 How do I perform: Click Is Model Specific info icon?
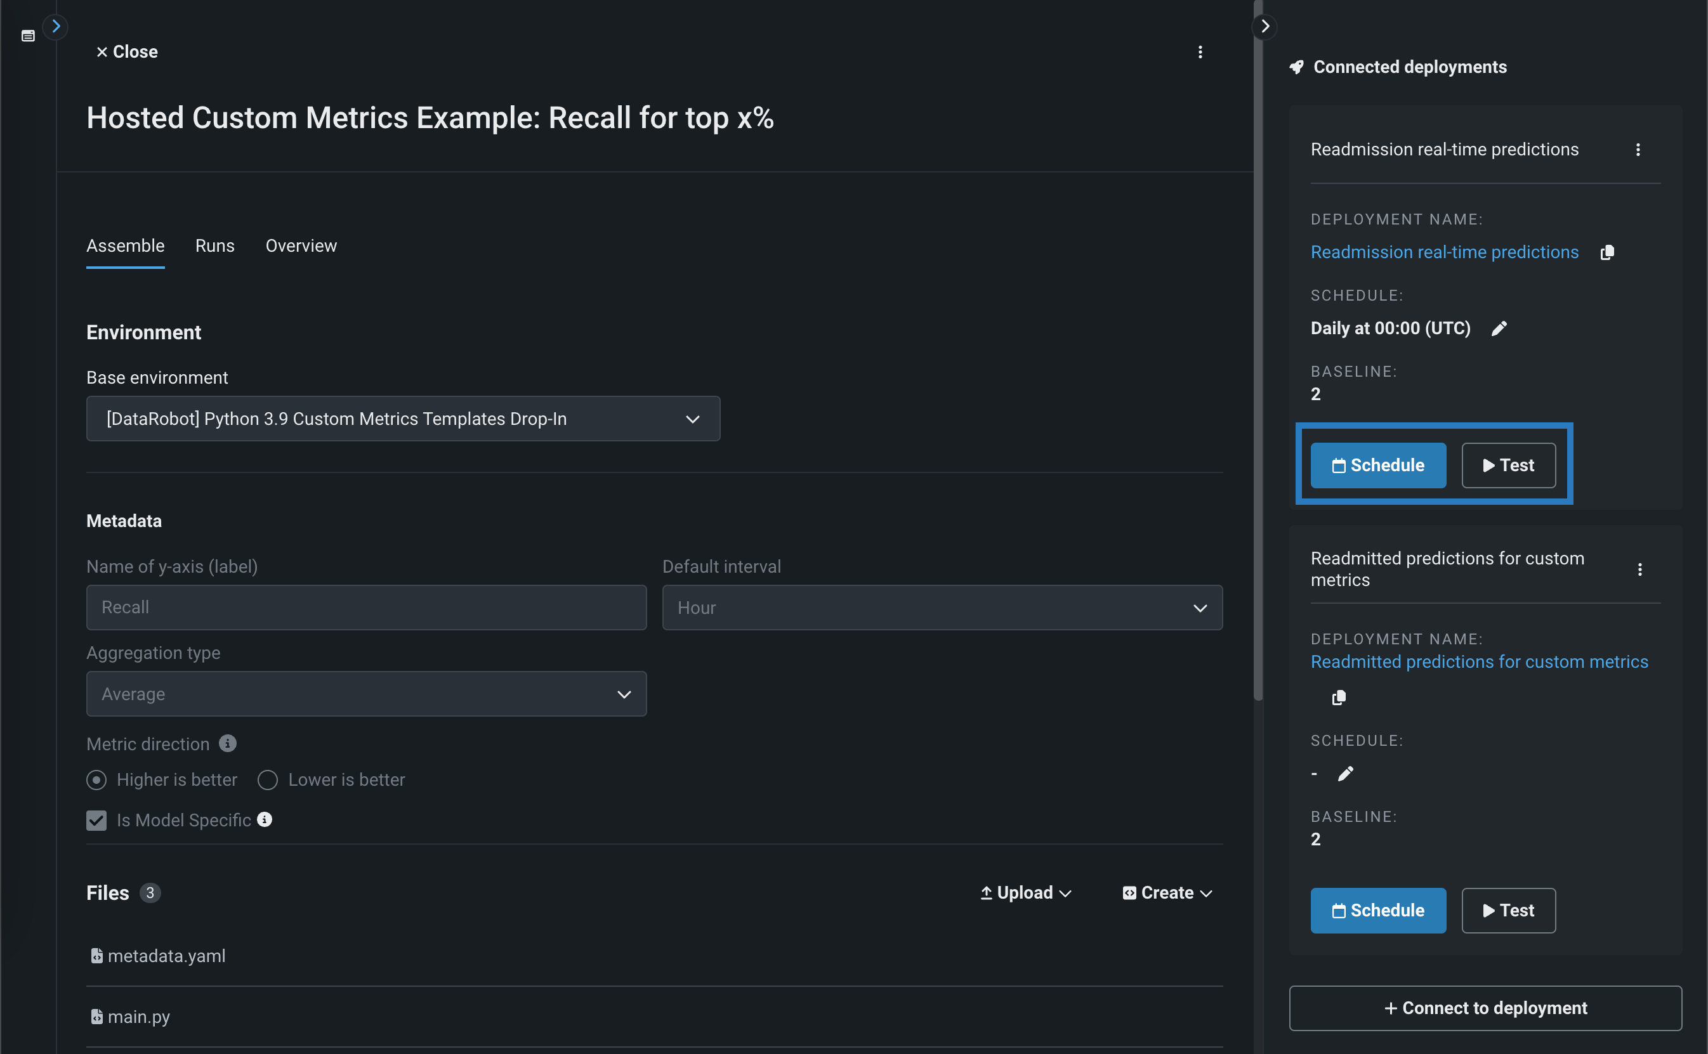coord(265,819)
